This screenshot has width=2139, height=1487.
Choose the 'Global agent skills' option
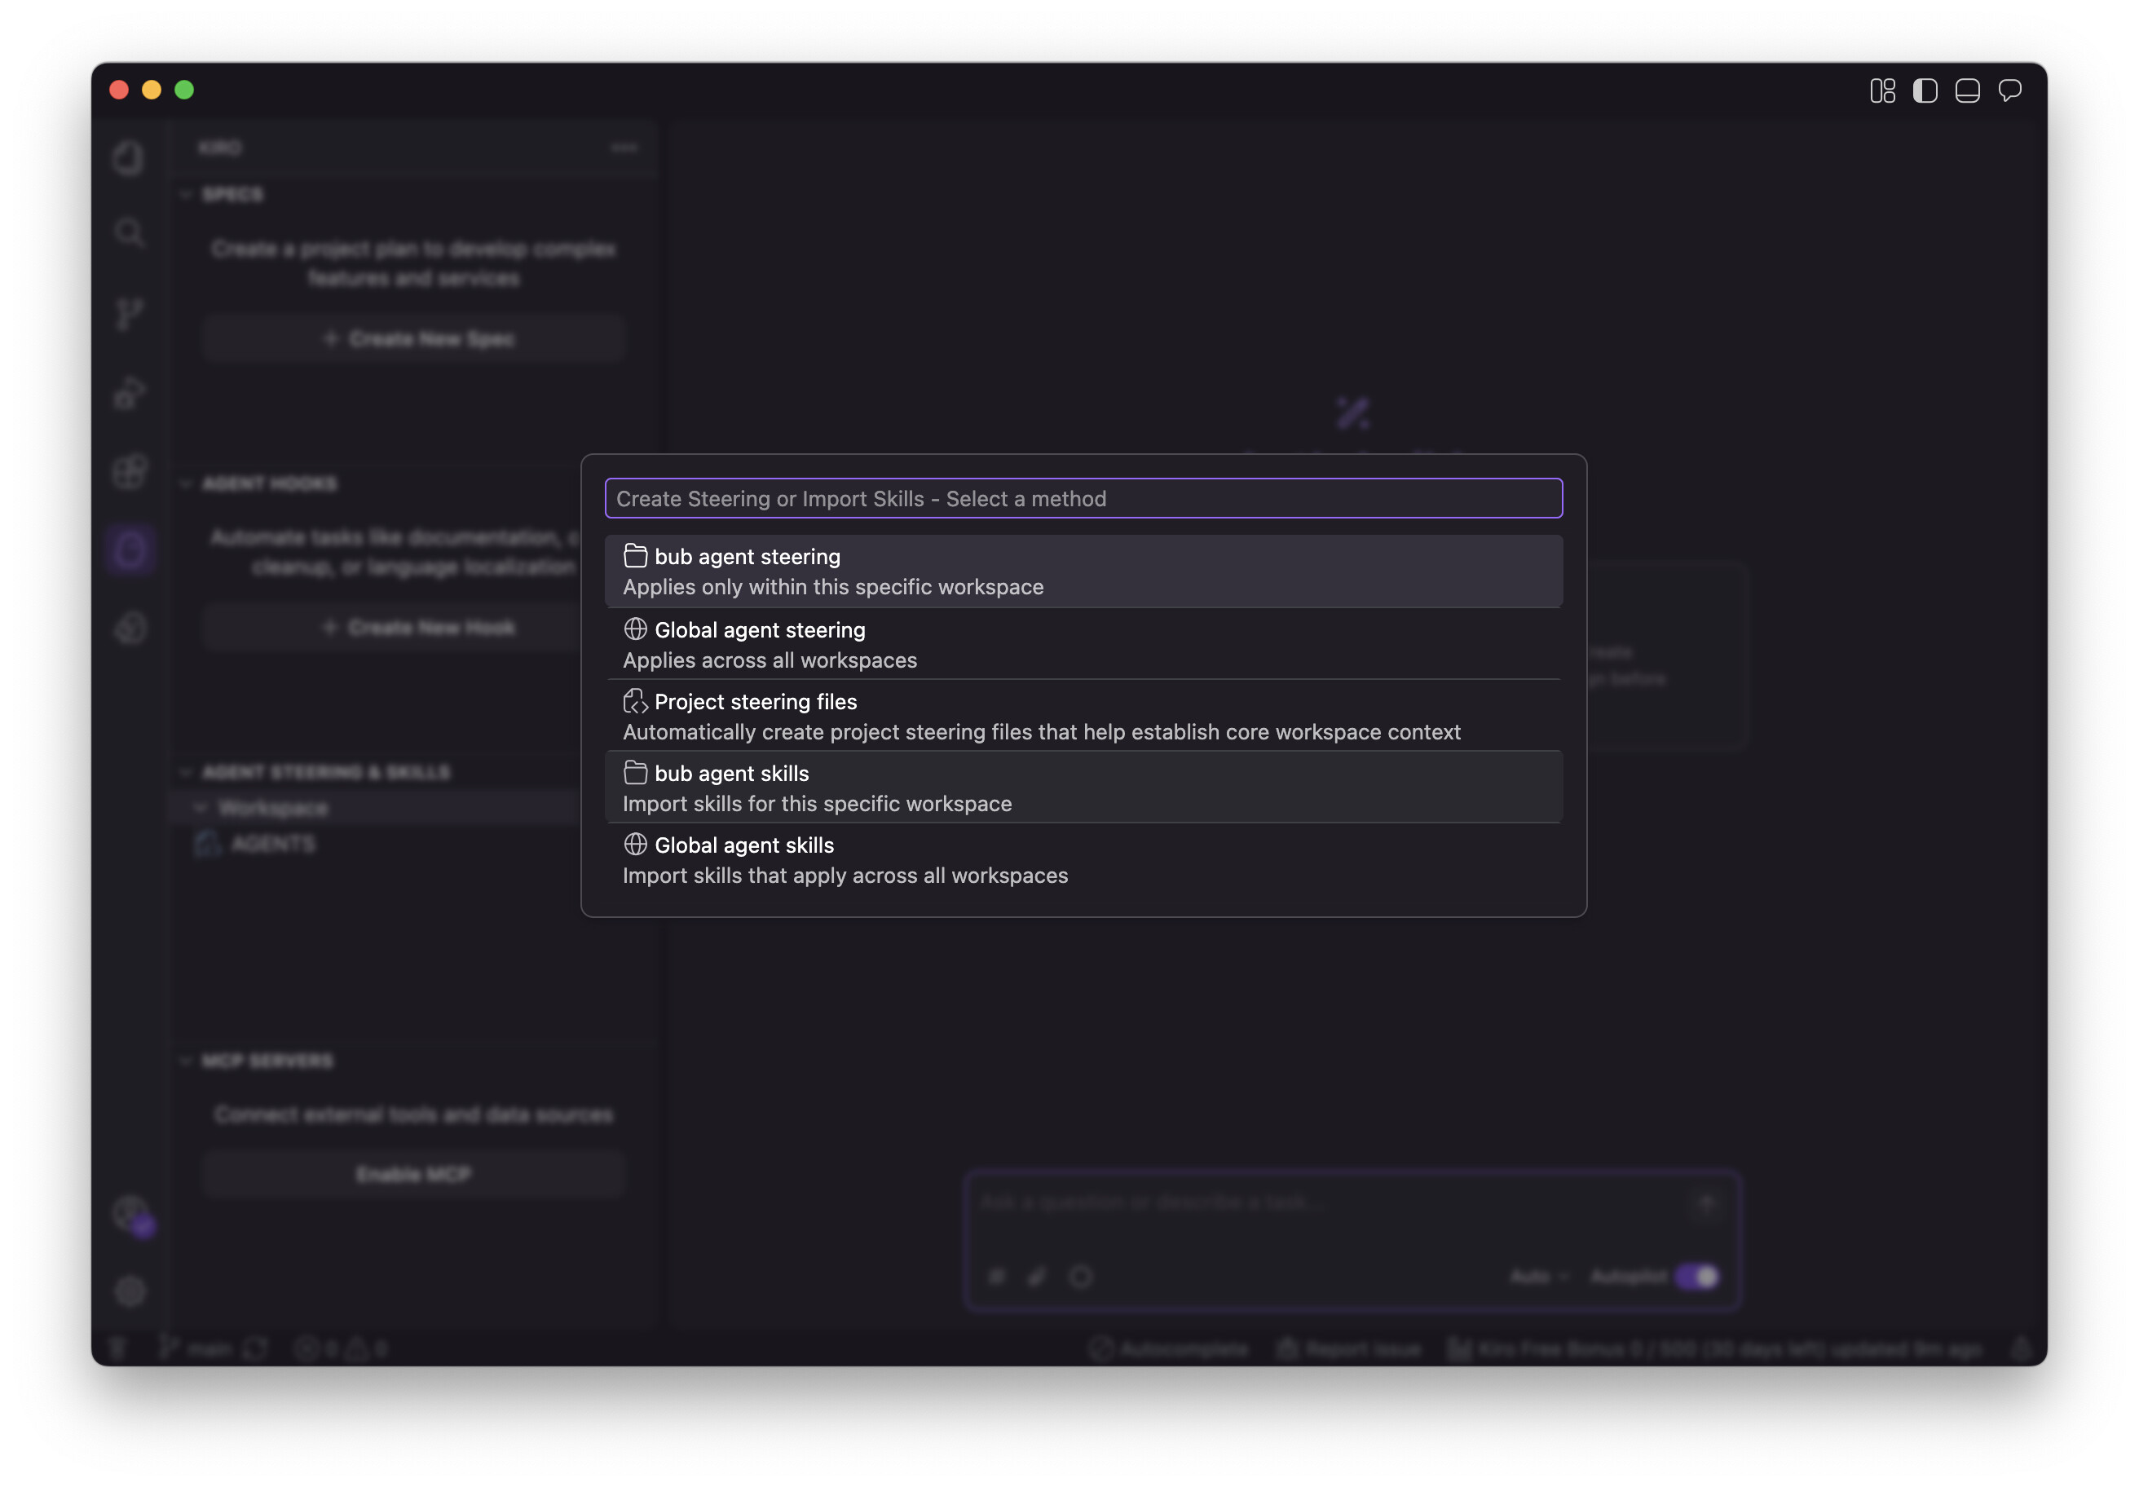[x=1083, y=859]
